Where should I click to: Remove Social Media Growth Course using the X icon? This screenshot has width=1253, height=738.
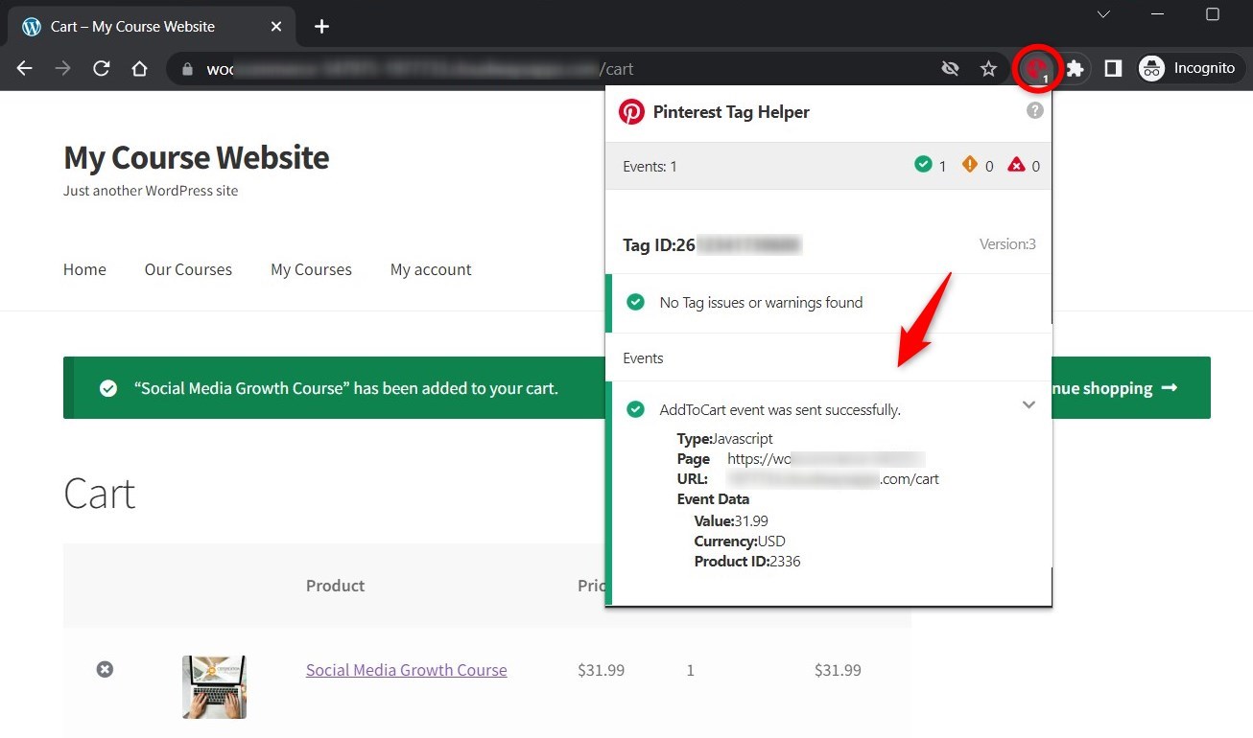point(105,669)
